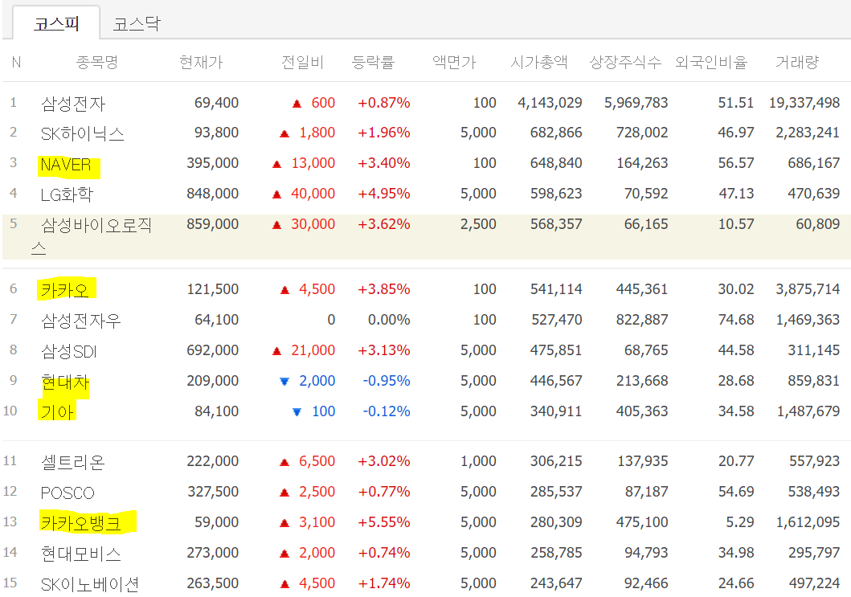Click the 액면가 column header
This screenshot has height=597, width=851.
point(454,63)
